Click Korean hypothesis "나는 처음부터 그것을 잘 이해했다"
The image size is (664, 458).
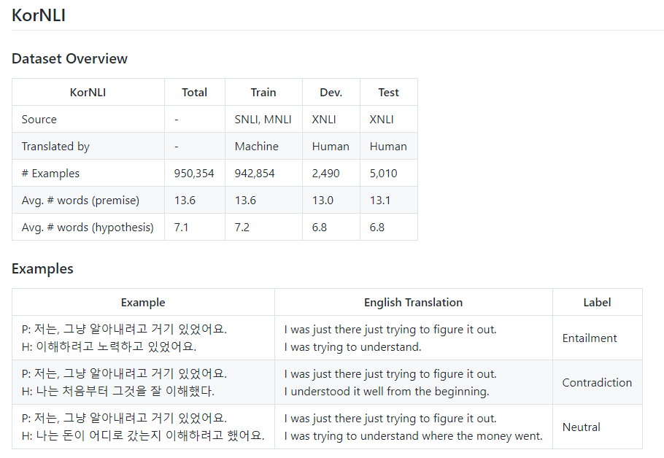118,391
